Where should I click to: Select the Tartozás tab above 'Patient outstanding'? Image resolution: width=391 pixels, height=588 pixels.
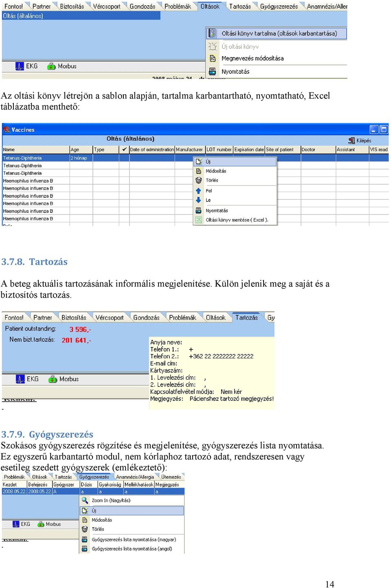pos(246,317)
